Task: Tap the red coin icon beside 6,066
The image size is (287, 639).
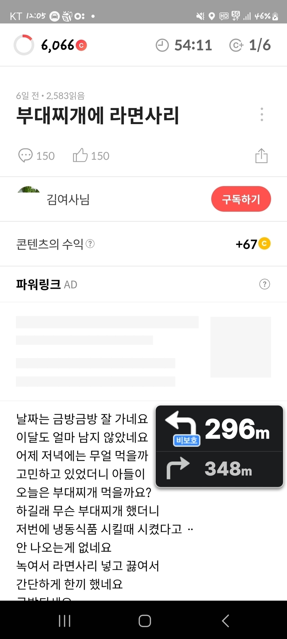Action: coord(82,45)
